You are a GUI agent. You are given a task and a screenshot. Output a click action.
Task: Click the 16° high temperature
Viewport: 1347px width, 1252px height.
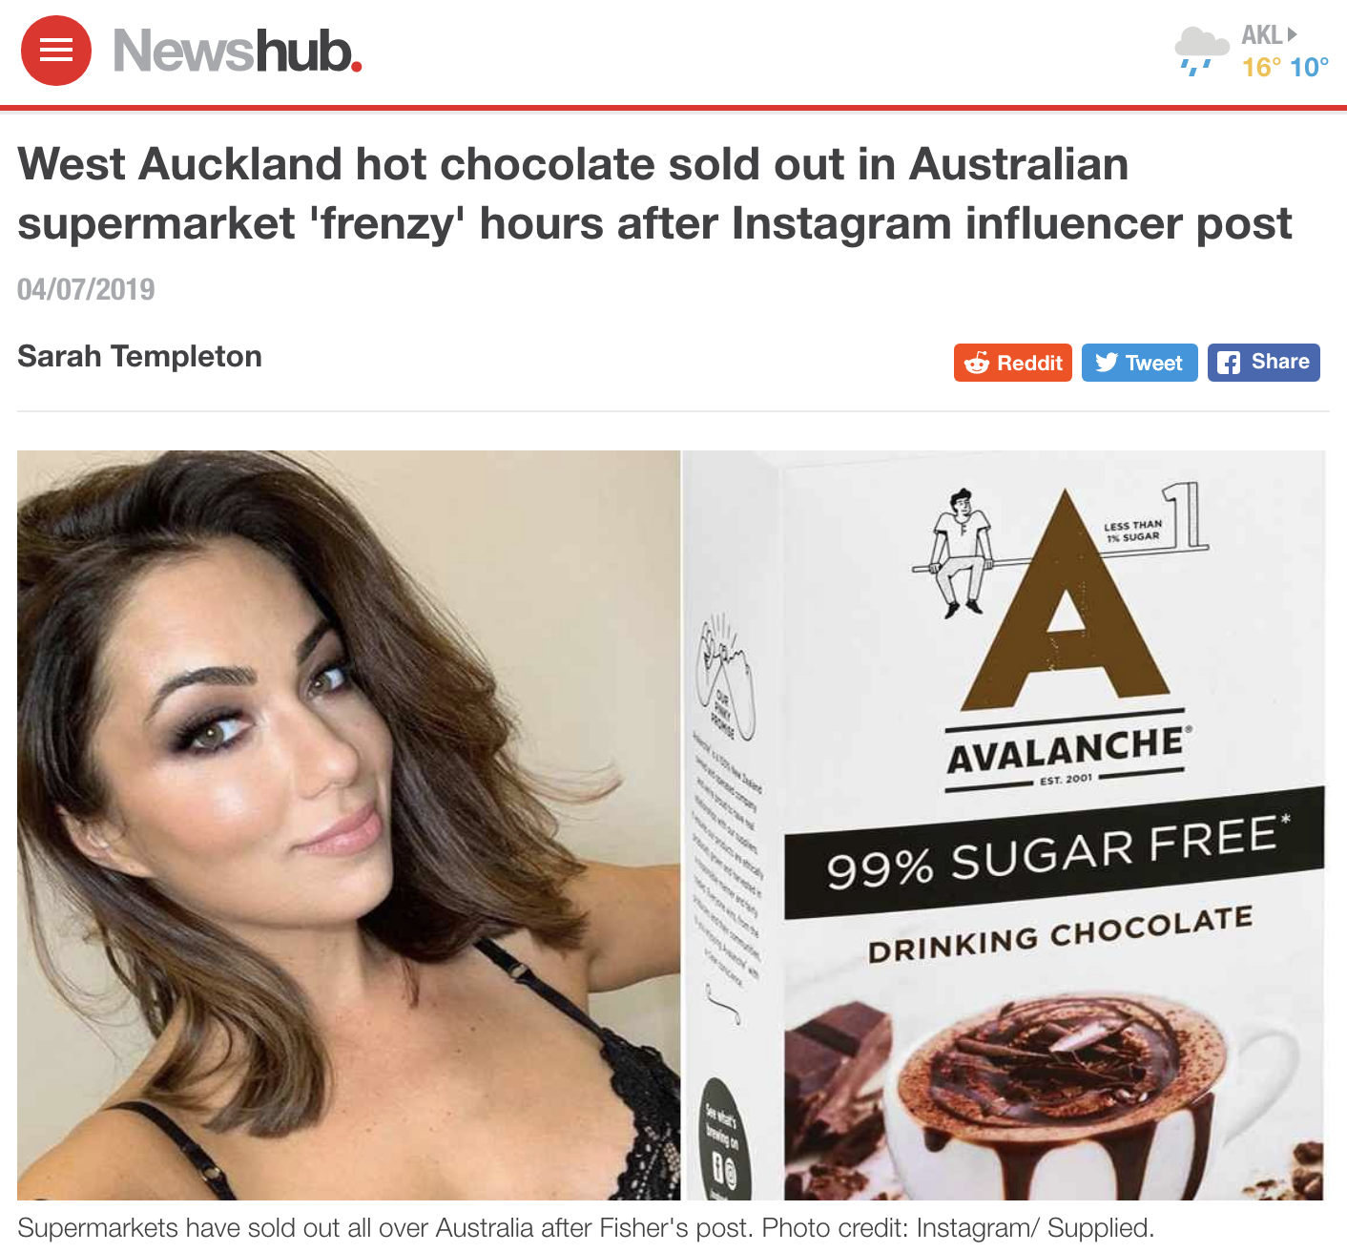coord(1261,68)
